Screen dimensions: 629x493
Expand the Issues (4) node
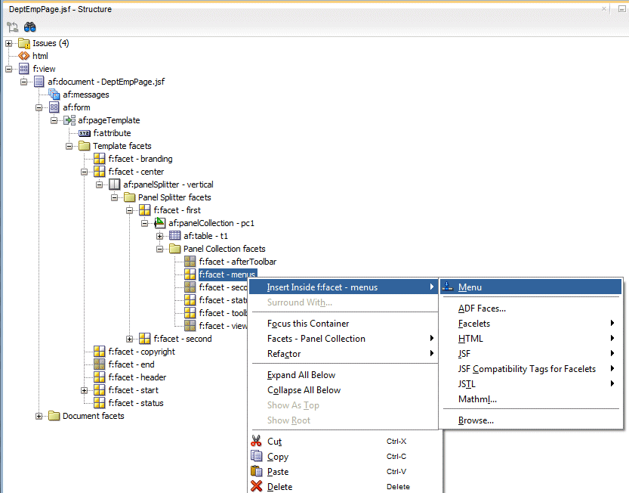(x=9, y=43)
